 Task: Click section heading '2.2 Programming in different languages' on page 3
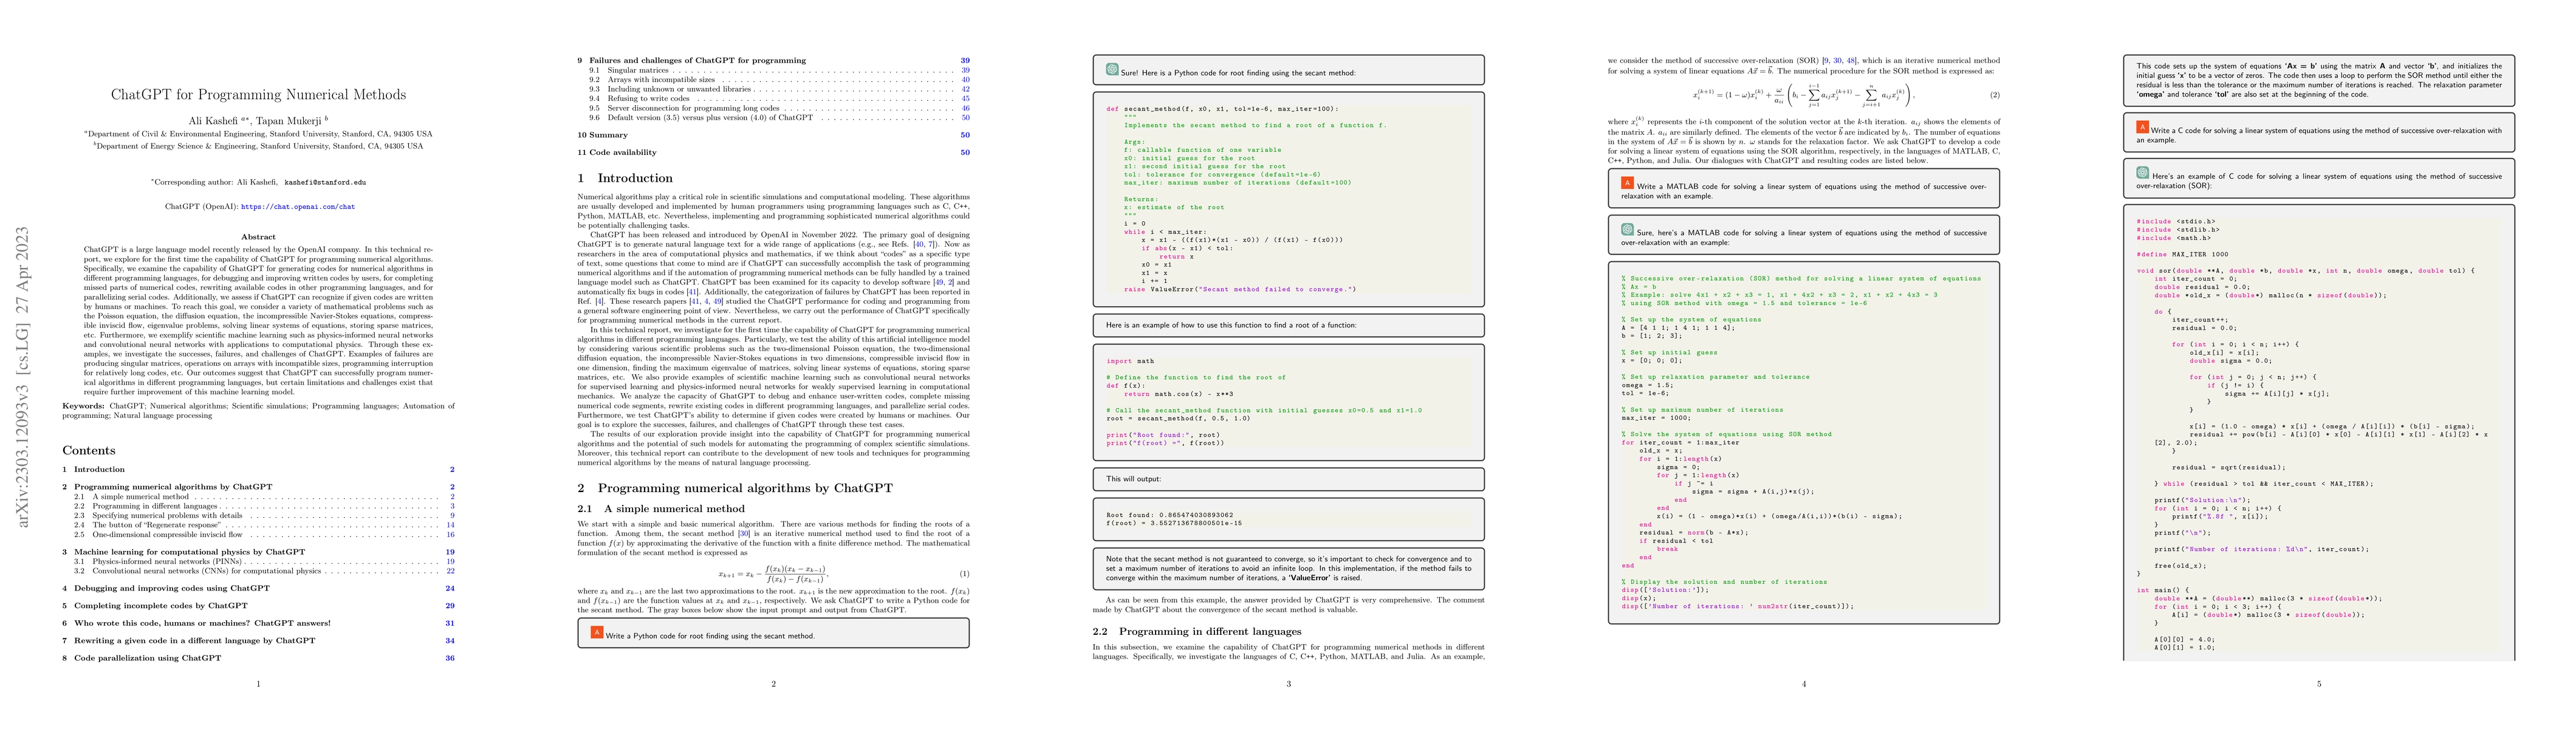[1197, 632]
